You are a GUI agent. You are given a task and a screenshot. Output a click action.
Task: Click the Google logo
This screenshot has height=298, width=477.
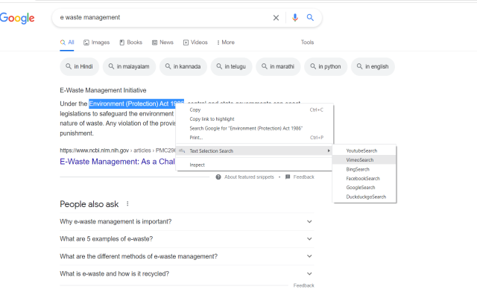[x=17, y=18]
